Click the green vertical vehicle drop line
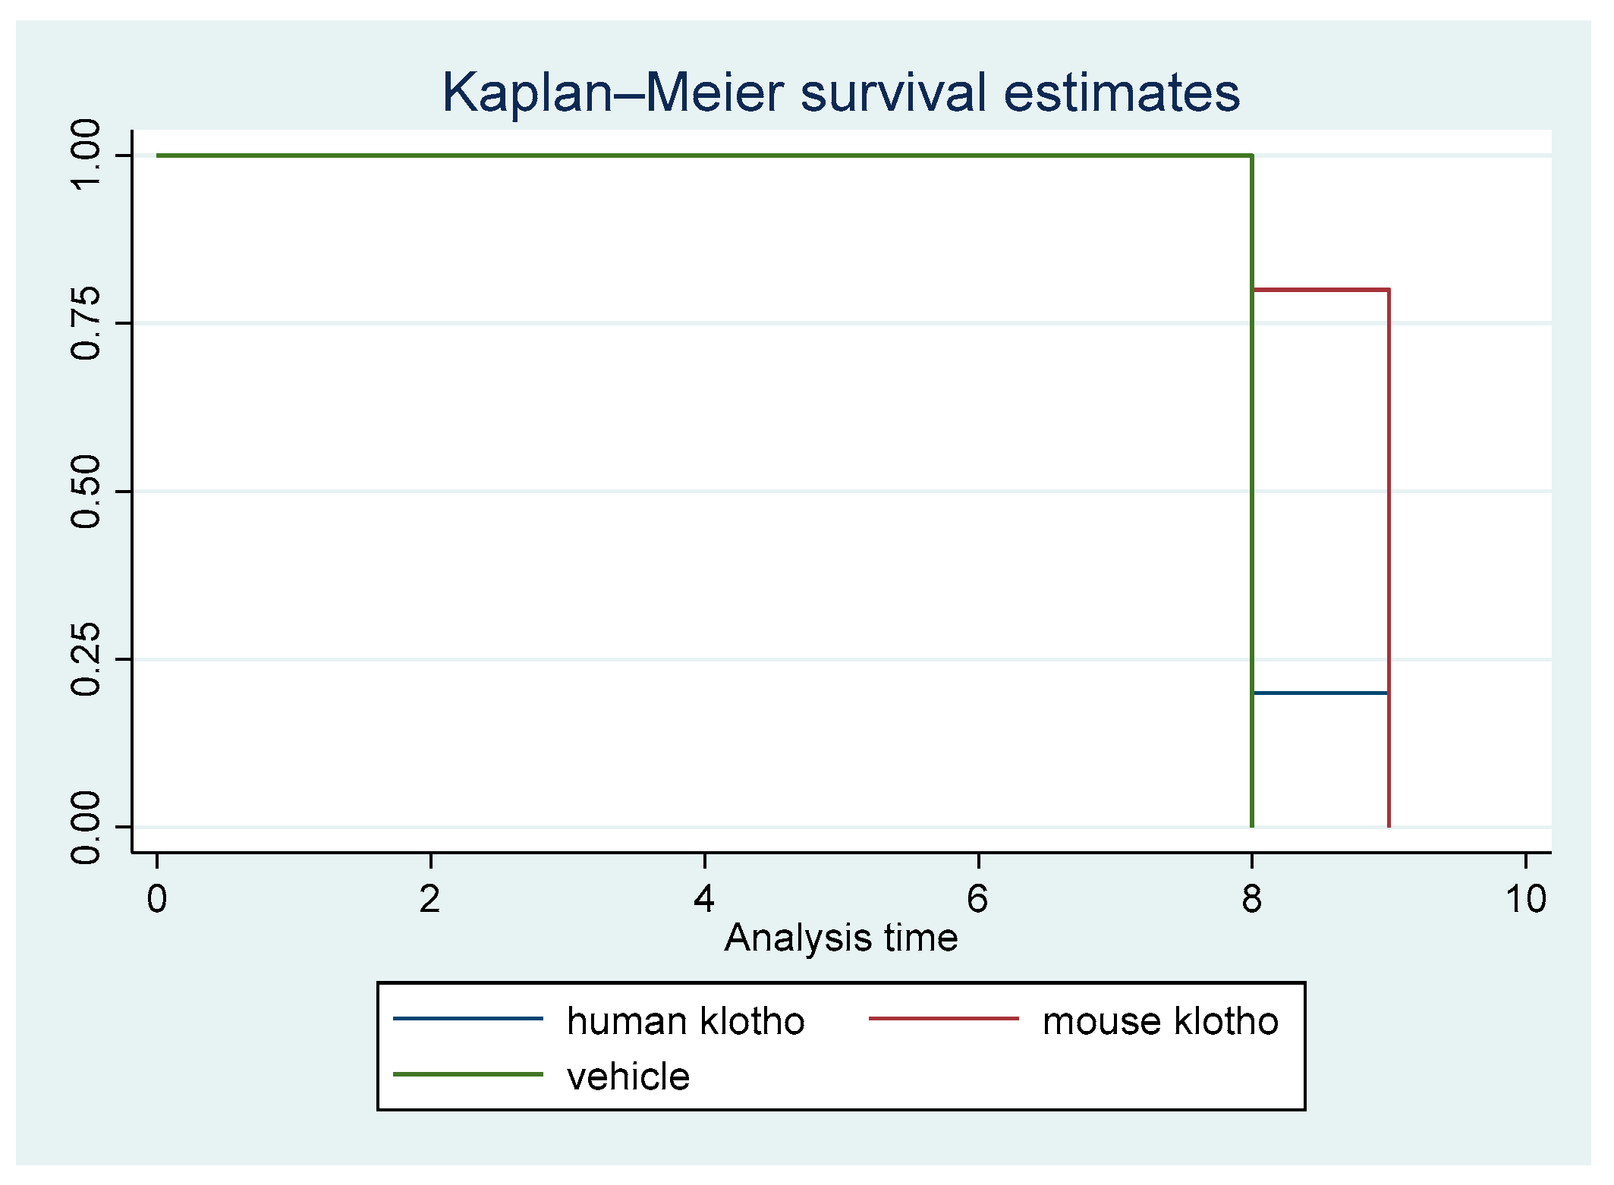This screenshot has width=1614, height=1185. tap(1252, 492)
